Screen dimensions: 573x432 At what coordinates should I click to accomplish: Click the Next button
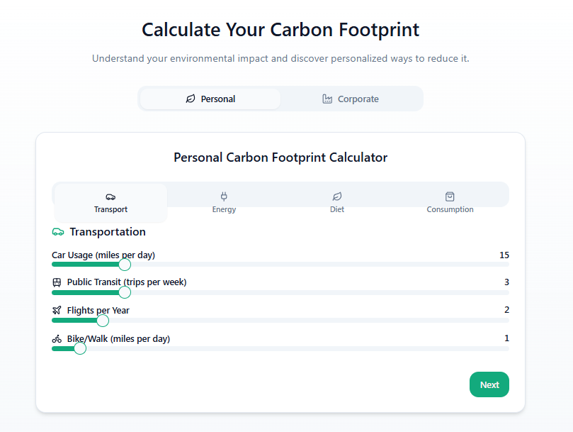click(489, 384)
